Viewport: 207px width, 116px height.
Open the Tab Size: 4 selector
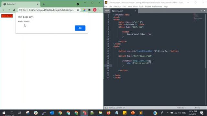(181, 108)
